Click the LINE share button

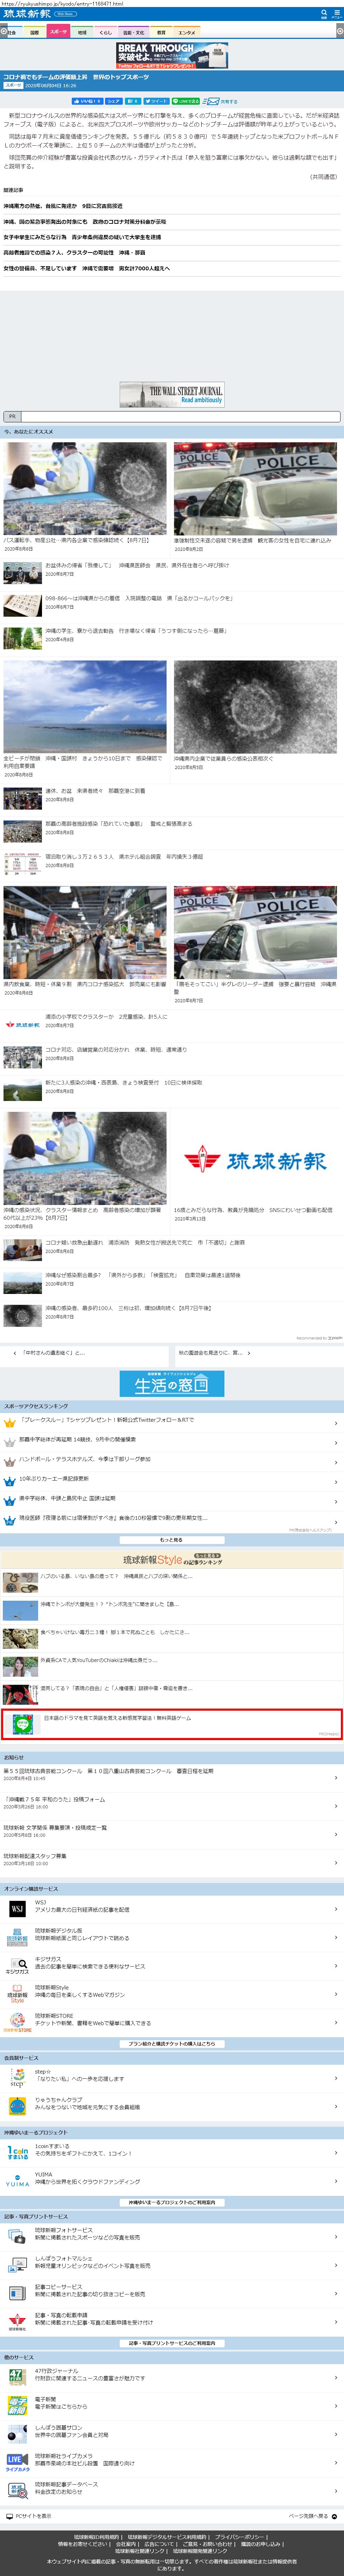coord(186,101)
